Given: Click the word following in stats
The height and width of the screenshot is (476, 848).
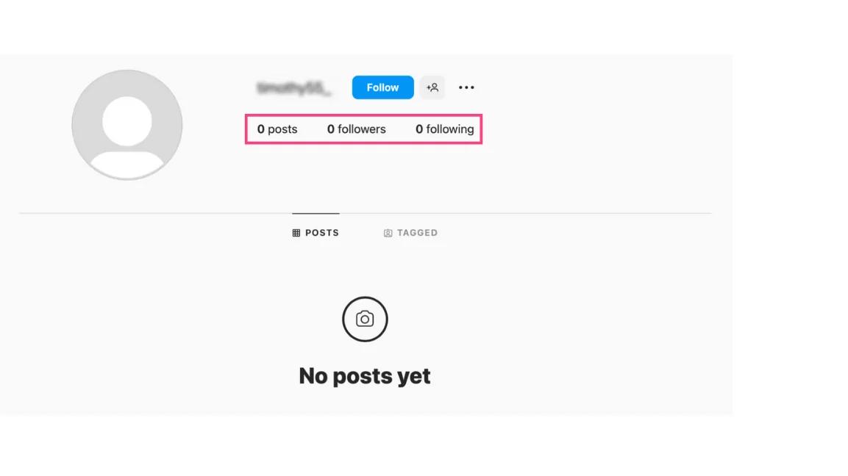Looking at the screenshot, I should (x=450, y=129).
